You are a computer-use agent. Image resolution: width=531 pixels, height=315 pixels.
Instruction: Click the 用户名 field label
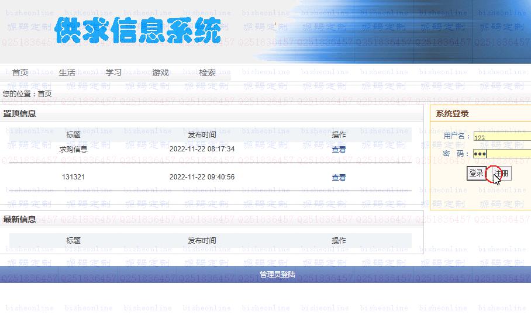pos(457,136)
